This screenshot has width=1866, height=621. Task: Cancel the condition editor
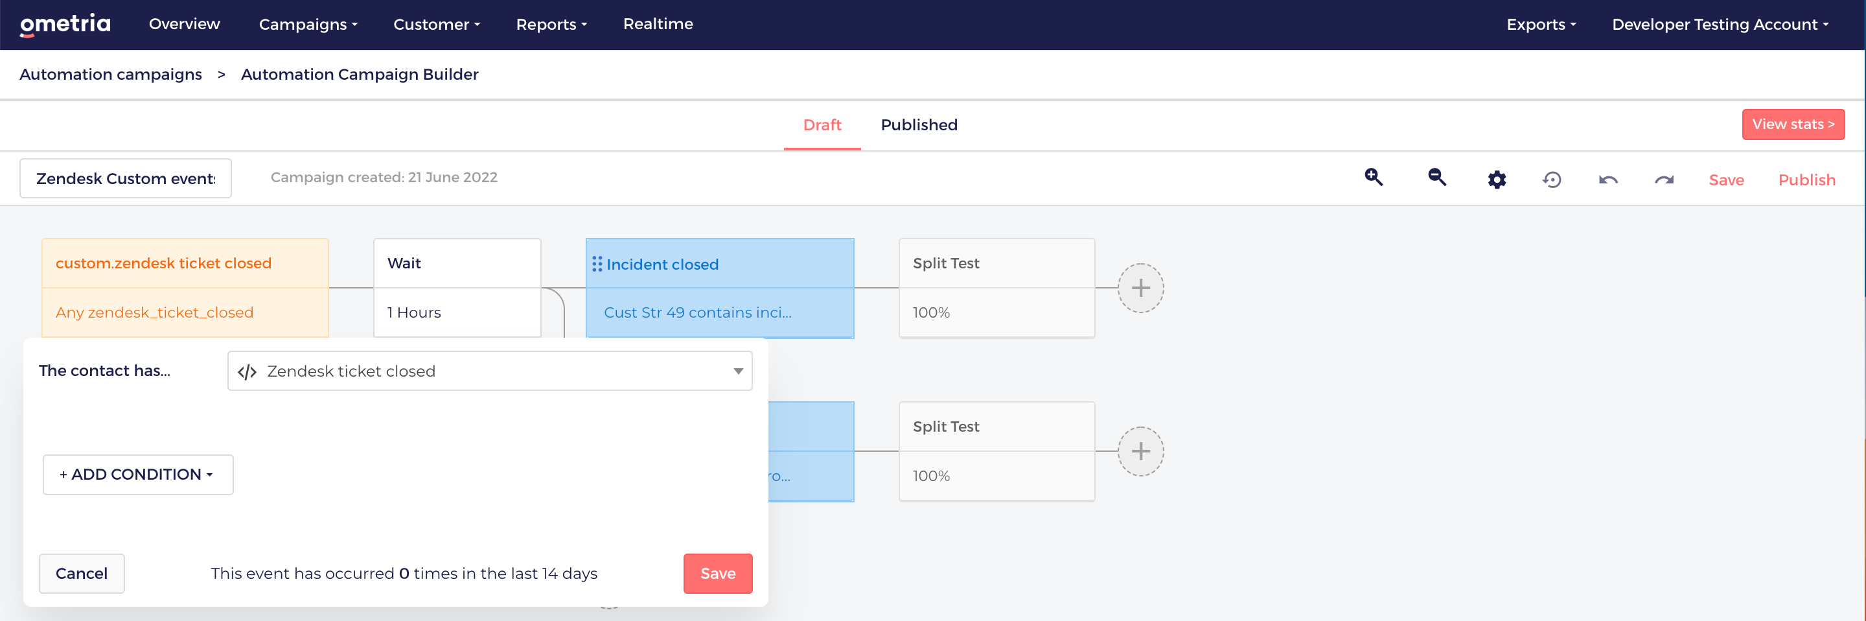coord(82,573)
